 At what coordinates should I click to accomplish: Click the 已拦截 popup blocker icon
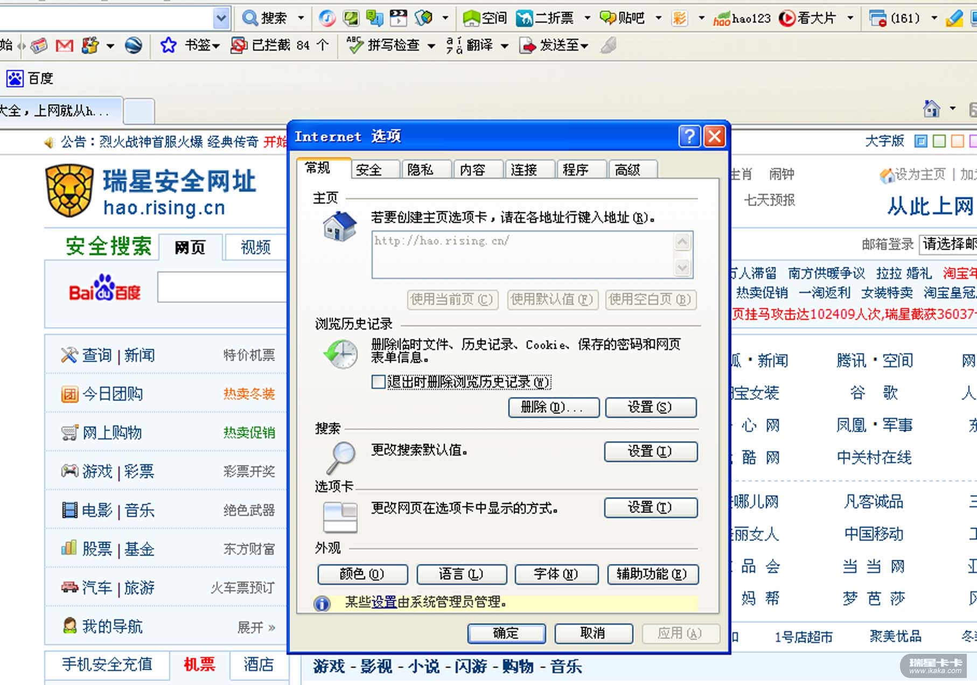tap(239, 45)
